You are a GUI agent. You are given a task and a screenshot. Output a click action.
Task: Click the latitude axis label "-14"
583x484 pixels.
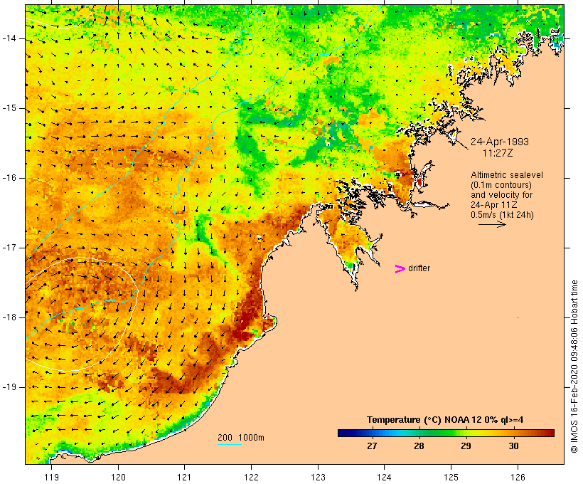click(9, 38)
